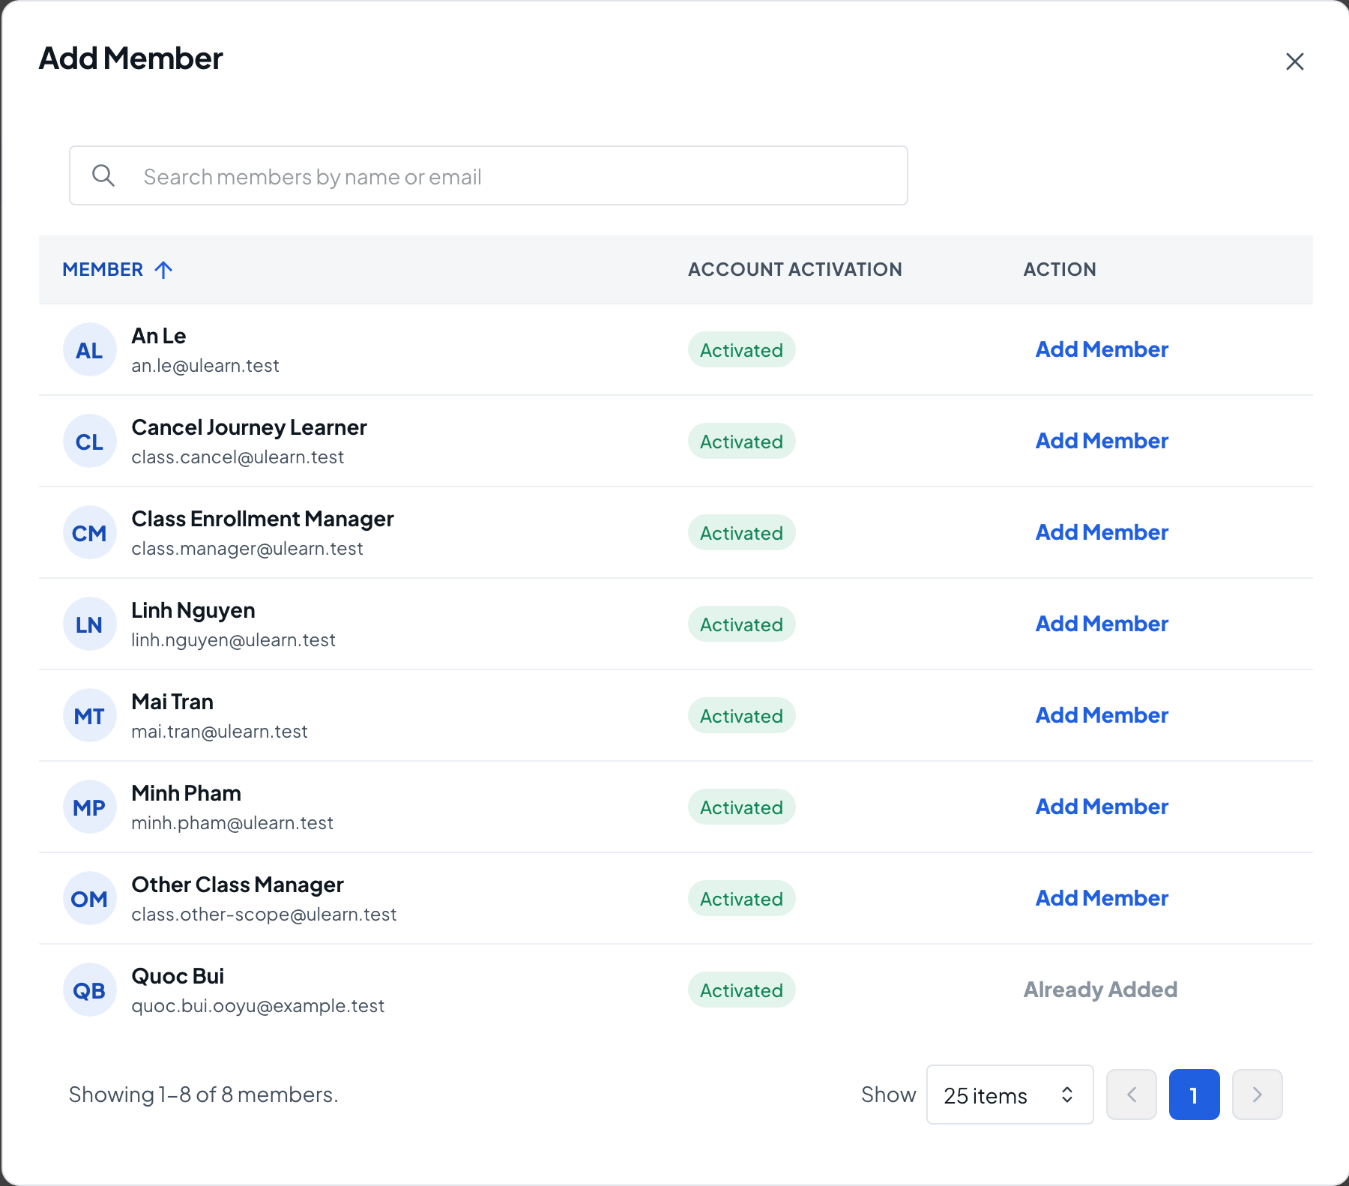Add Other Class Manager as a member
This screenshot has width=1349, height=1186.
click(1102, 898)
